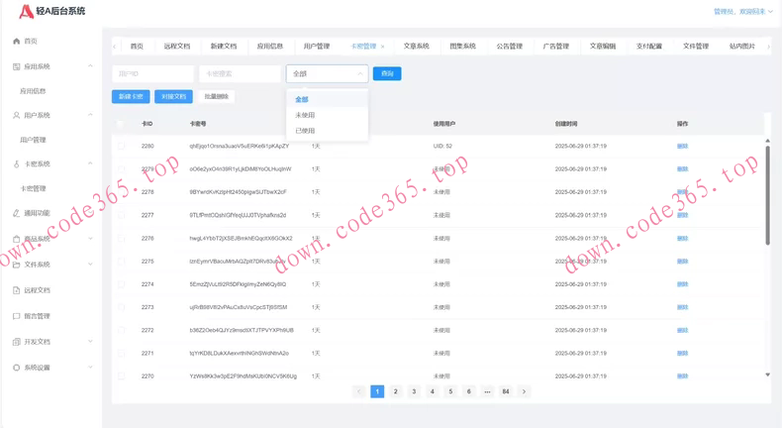Click the 留言管理 message icon

[17, 316]
